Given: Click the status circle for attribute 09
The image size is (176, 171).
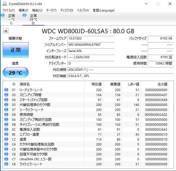Looking at the screenshot, I should coord(6,115).
